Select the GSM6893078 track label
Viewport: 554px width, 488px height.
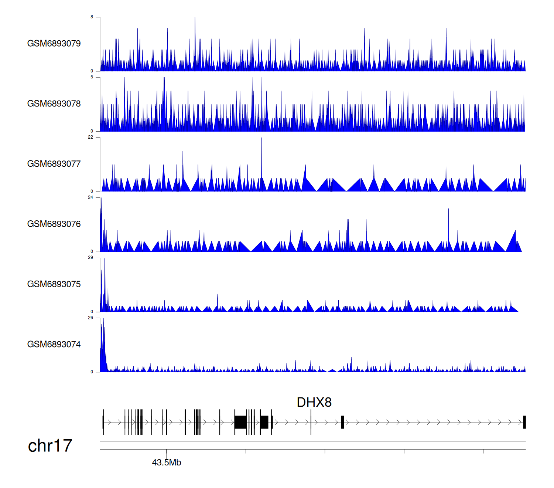pyautogui.click(x=54, y=104)
